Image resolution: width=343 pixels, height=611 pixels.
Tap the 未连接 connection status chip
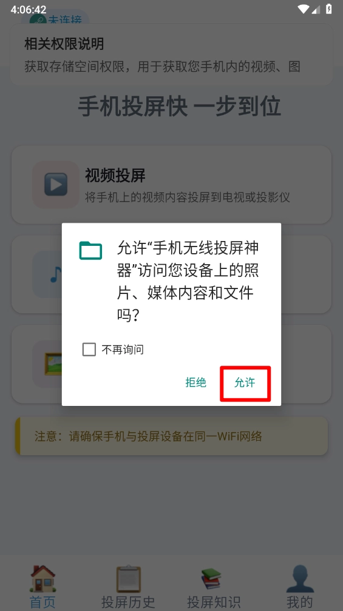(55, 18)
